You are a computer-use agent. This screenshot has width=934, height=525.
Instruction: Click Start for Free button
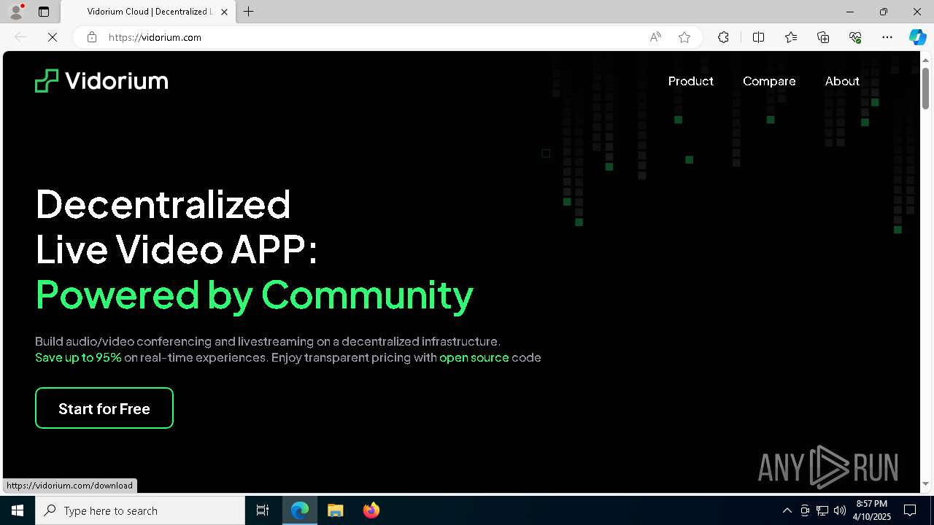tap(104, 408)
